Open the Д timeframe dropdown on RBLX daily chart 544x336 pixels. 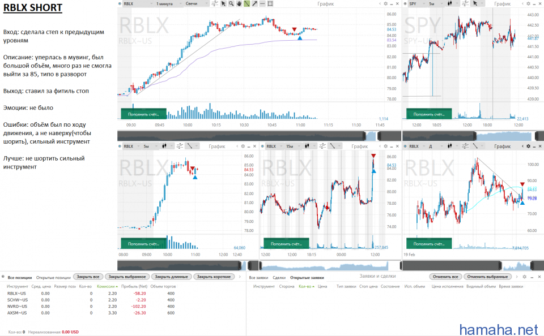pos(435,146)
